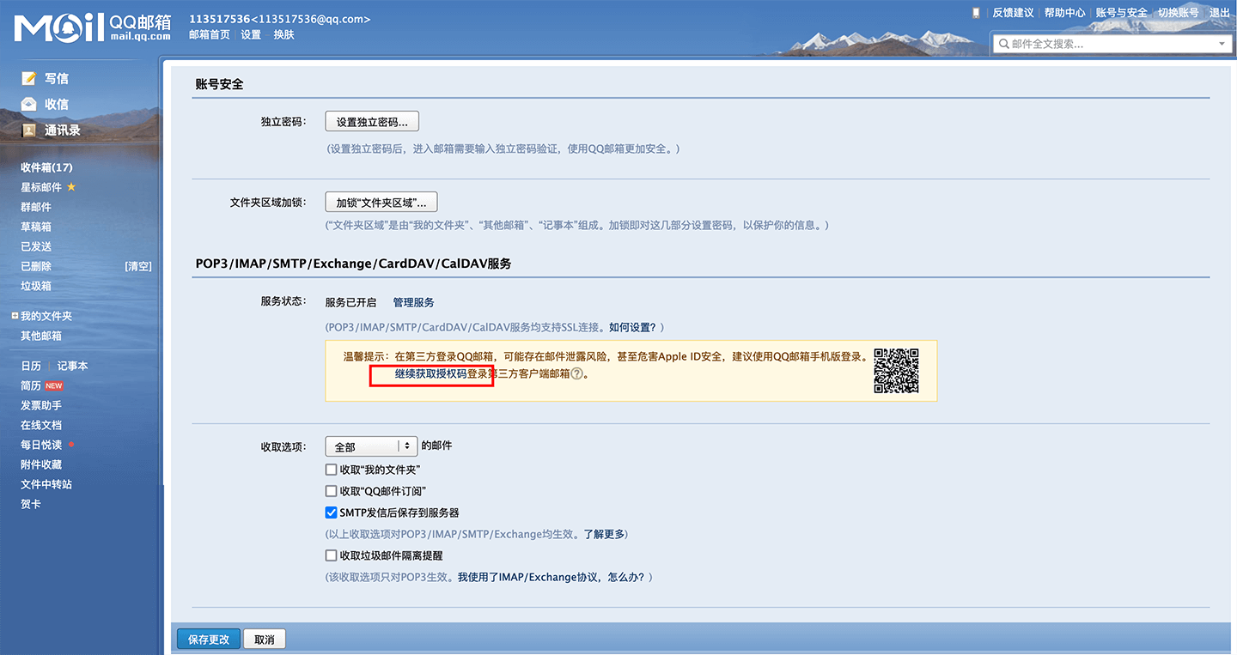Open 换肤 skin option
Screen dimensions: 1237x655
point(283,34)
